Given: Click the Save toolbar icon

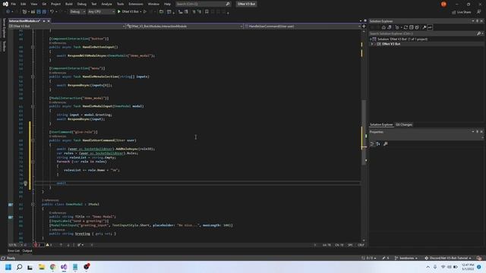Looking at the screenshot, I should (x=39, y=11).
